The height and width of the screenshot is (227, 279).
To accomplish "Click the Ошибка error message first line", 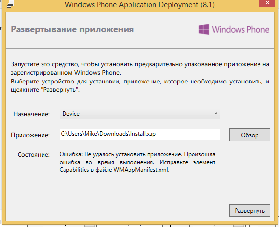I will click(137, 154).
